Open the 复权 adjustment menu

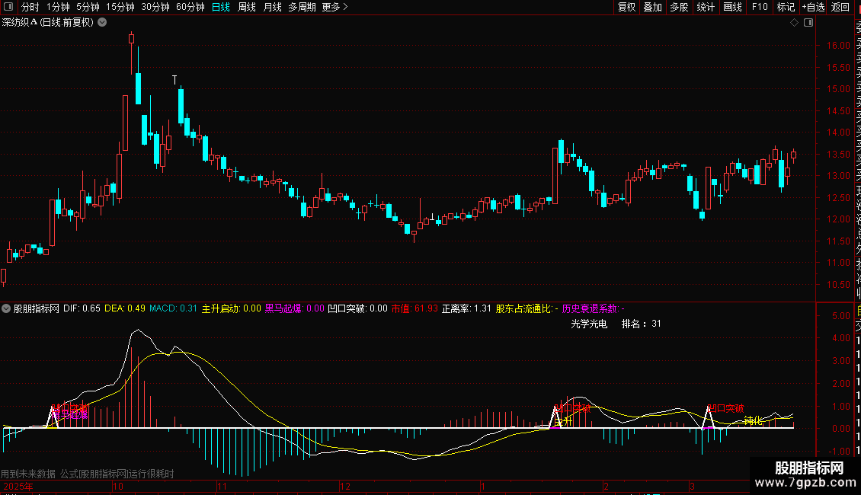pos(626,7)
